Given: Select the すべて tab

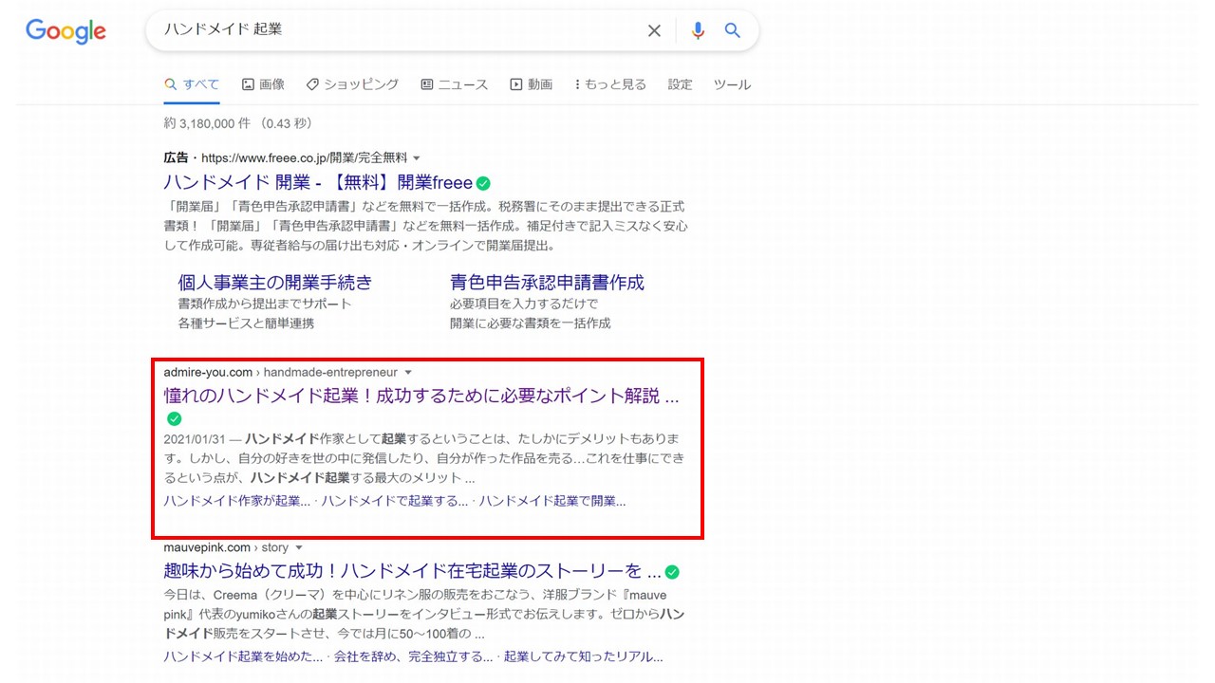Looking at the screenshot, I should click(192, 84).
